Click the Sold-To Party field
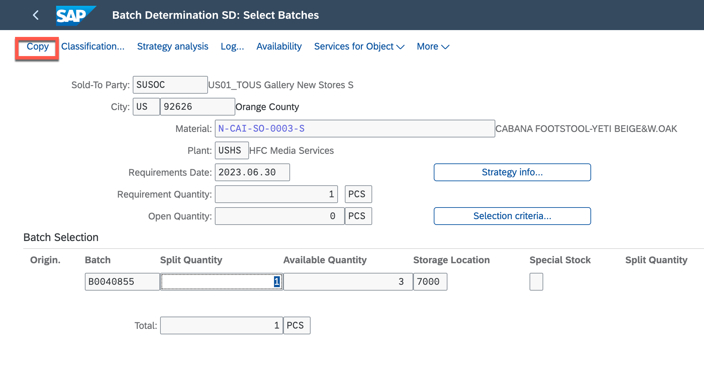This screenshot has height=387, width=704. tap(170, 85)
